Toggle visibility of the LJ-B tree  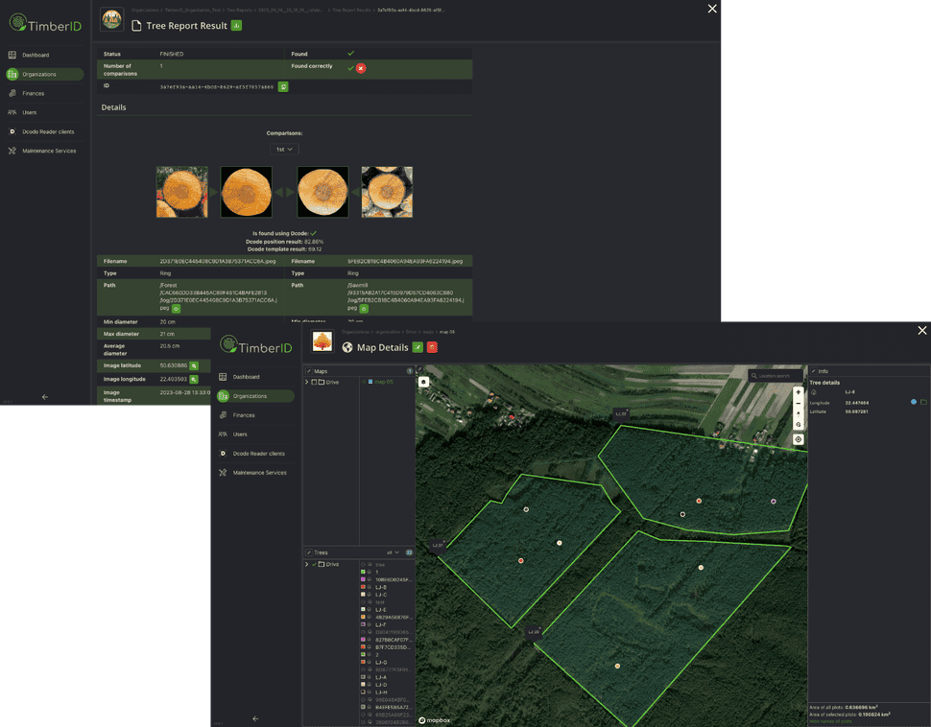point(369,587)
